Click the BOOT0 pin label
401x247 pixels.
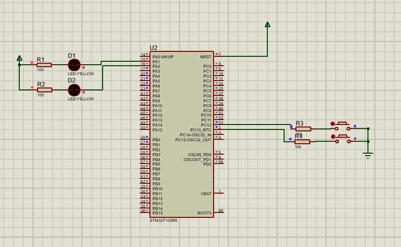[x=204, y=213]
